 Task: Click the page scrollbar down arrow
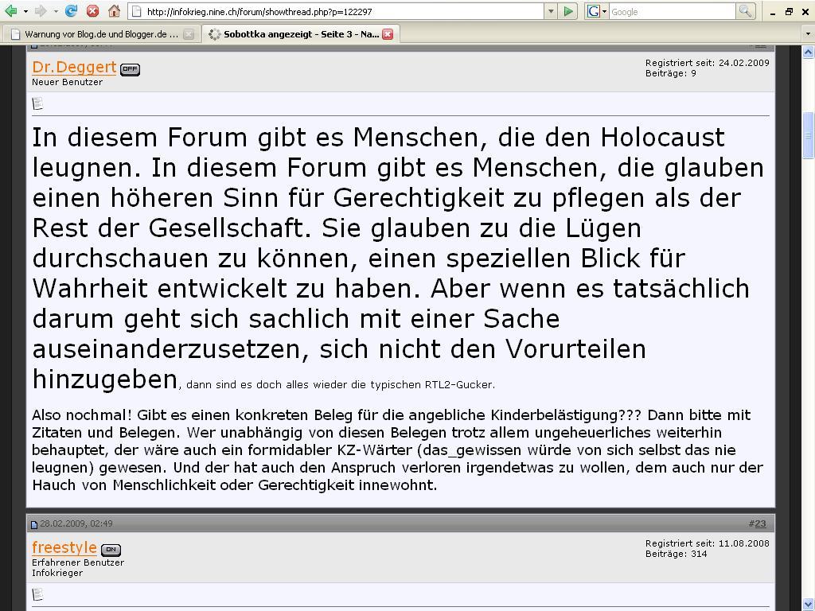[x=808, y=604]
